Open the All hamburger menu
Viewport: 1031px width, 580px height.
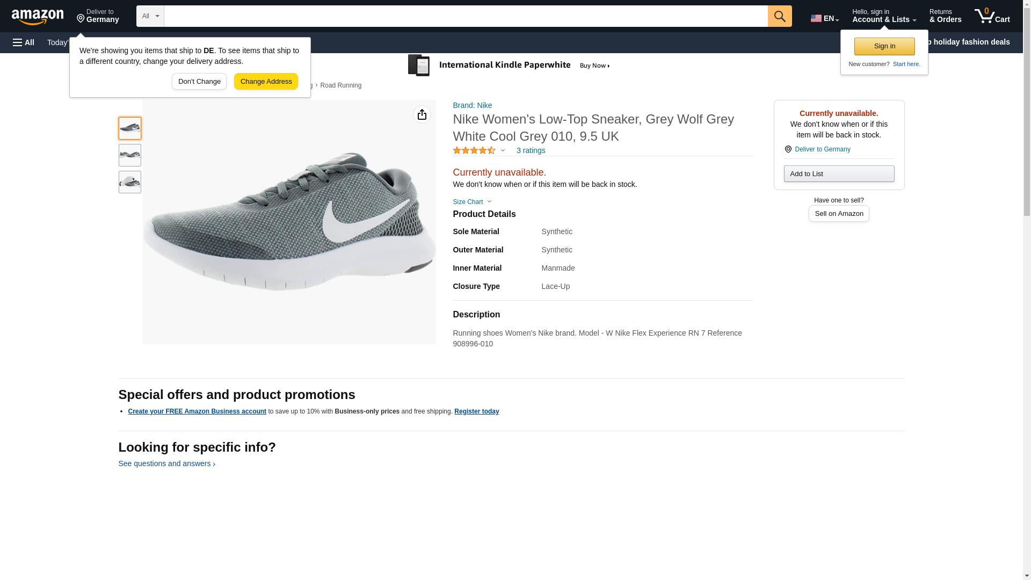24,42
